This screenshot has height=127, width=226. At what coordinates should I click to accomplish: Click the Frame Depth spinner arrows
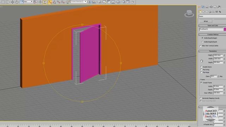[224, 90]
